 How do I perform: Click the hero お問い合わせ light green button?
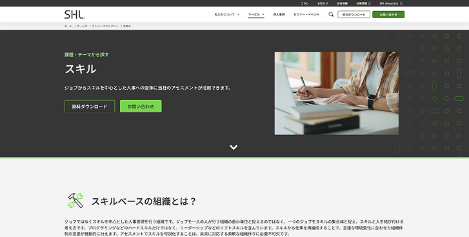coord(141,107)
